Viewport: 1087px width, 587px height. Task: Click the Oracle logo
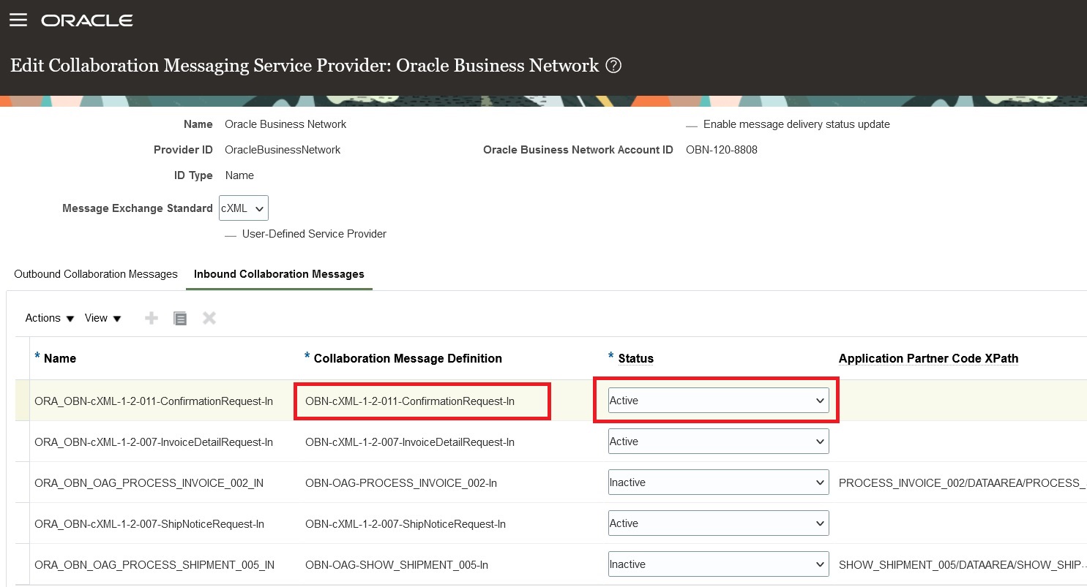tap(87, 20)
